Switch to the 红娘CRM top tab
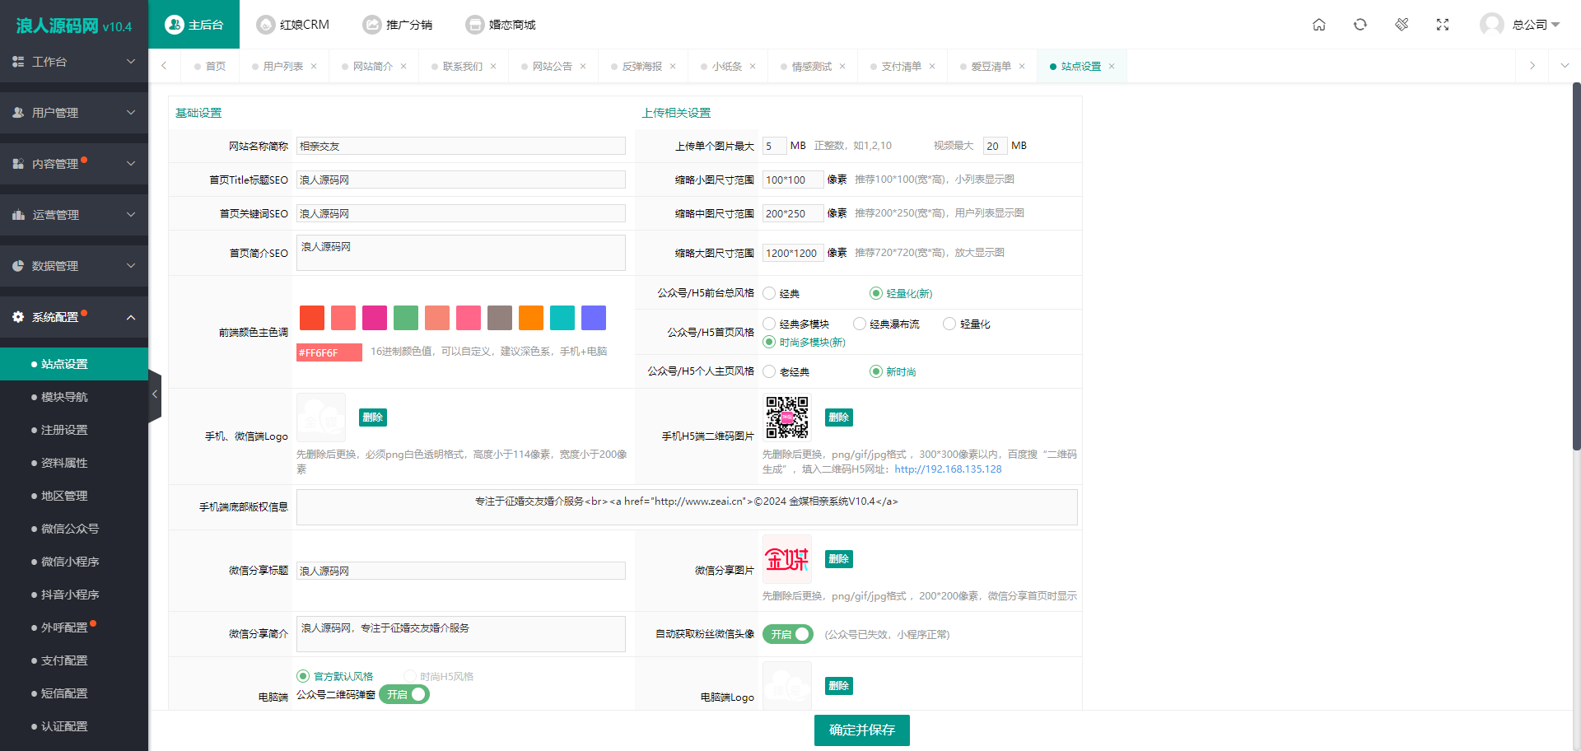 click(x=293, y=25)
